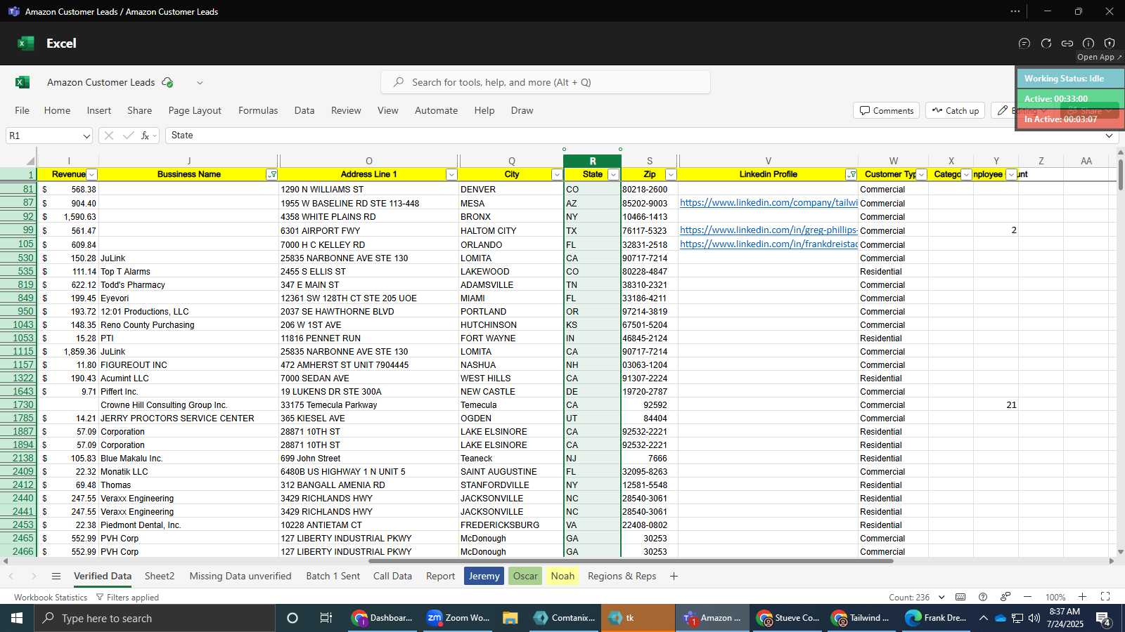Open the tailwi LinkedIn company link
The height and width of the screenshot is (632, 1125).
769,203
